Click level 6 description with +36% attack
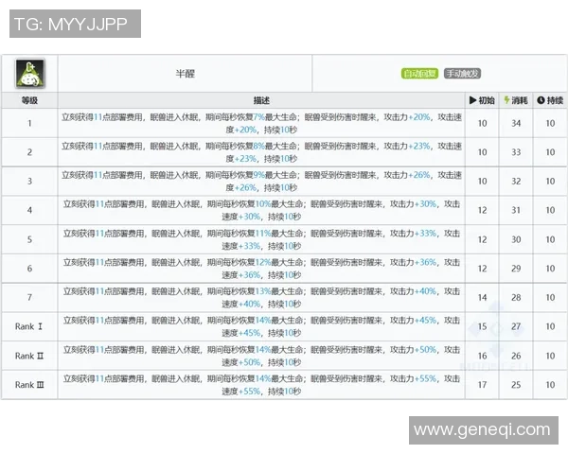568x454 pixels. click(x=261, y=269)
